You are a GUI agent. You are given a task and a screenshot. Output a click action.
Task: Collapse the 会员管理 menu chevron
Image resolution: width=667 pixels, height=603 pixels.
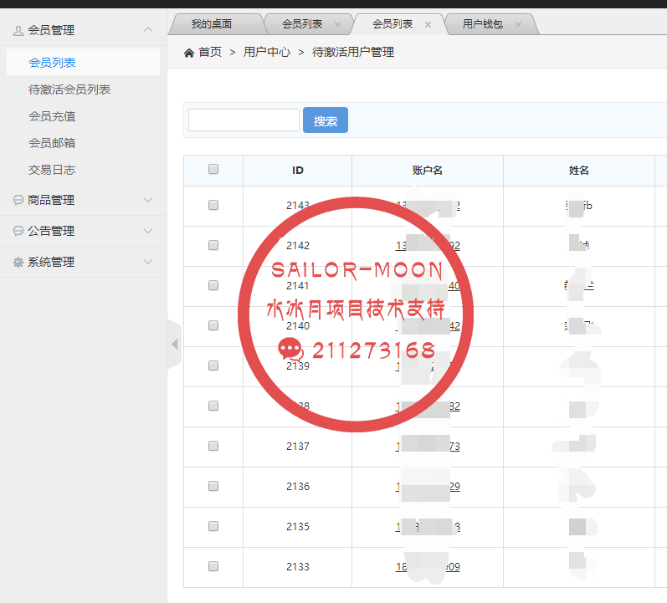point(148,29)
